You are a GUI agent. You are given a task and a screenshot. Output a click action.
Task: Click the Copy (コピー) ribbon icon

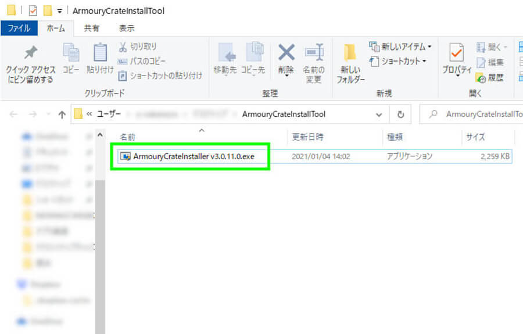tap(71, 52)
